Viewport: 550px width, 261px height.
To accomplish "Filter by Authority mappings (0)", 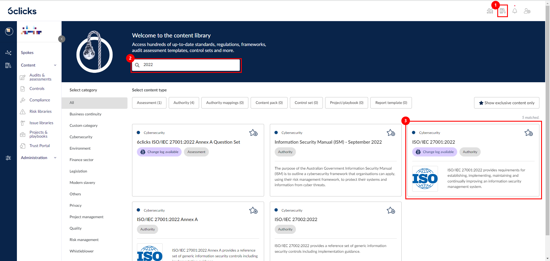I will pyautogui.click(x=225, y=103).
